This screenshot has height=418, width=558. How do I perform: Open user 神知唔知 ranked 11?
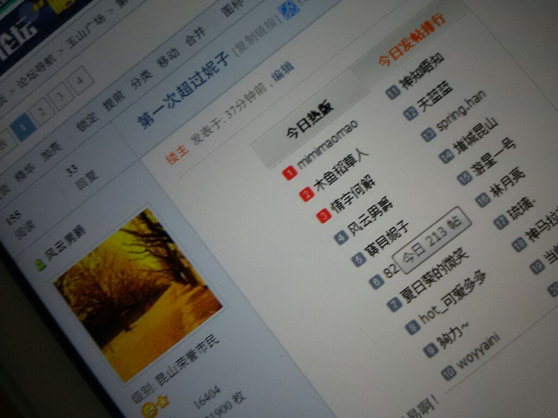tap(422, 71)
